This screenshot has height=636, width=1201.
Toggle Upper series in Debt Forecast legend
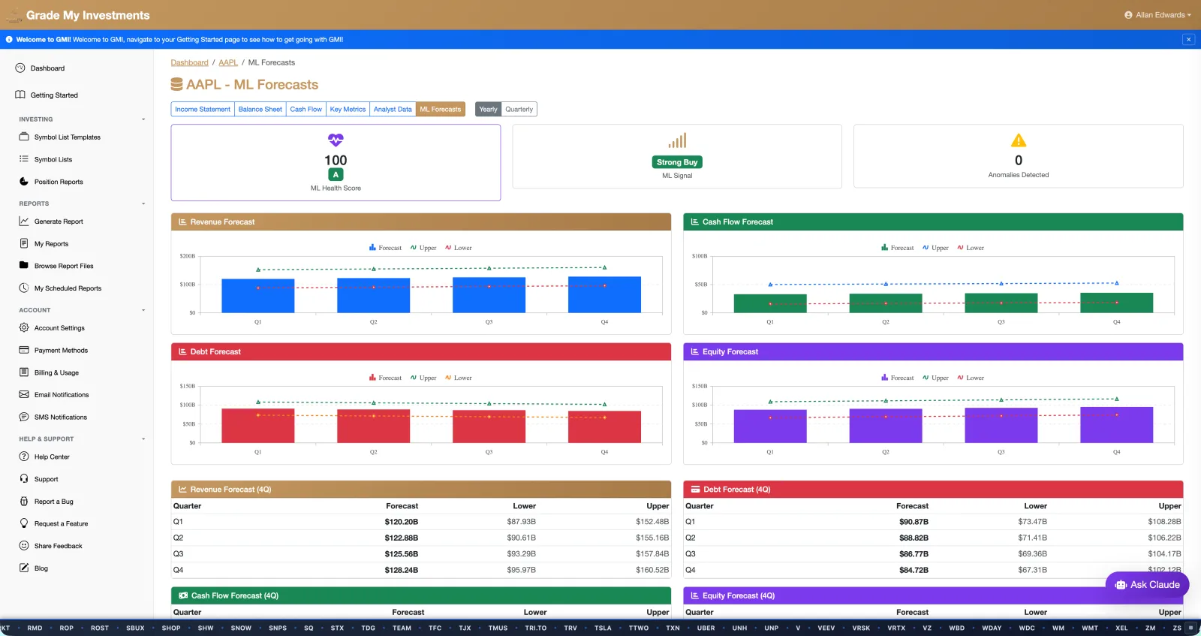pos(423,378)
